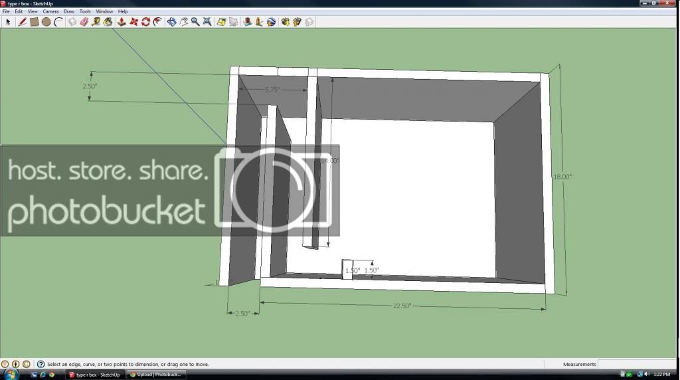680x380 pixels.
Task: Open the Help menu
Action: click(x=123, y=12)
